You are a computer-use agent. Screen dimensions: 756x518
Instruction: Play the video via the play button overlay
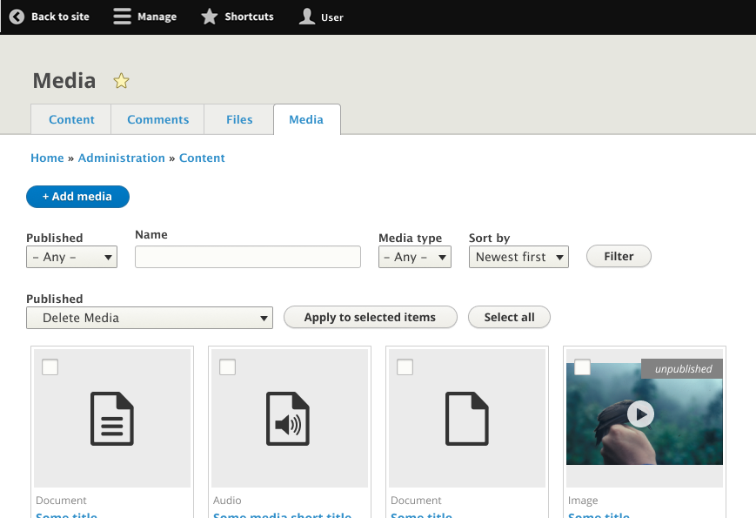point(641,414)
